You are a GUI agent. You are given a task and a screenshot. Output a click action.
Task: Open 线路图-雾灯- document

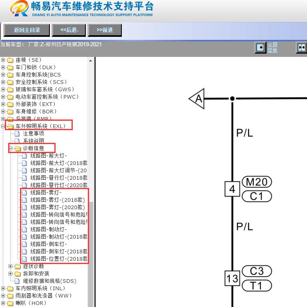pos(46,193)
